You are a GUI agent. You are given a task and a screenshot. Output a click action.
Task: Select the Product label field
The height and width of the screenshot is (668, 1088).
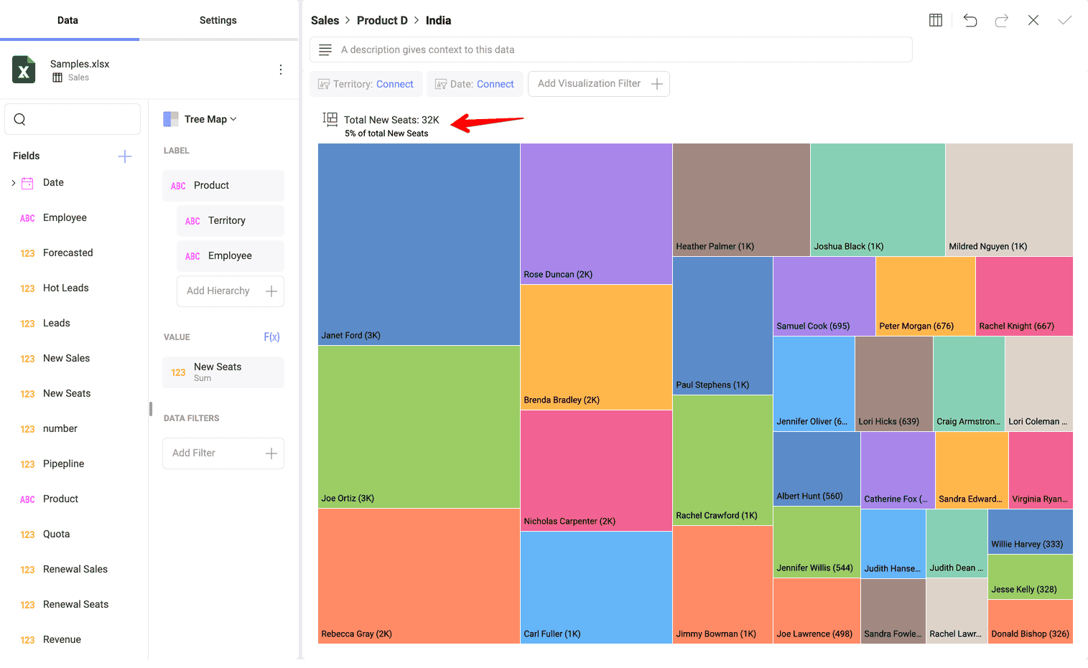point(223,185)
